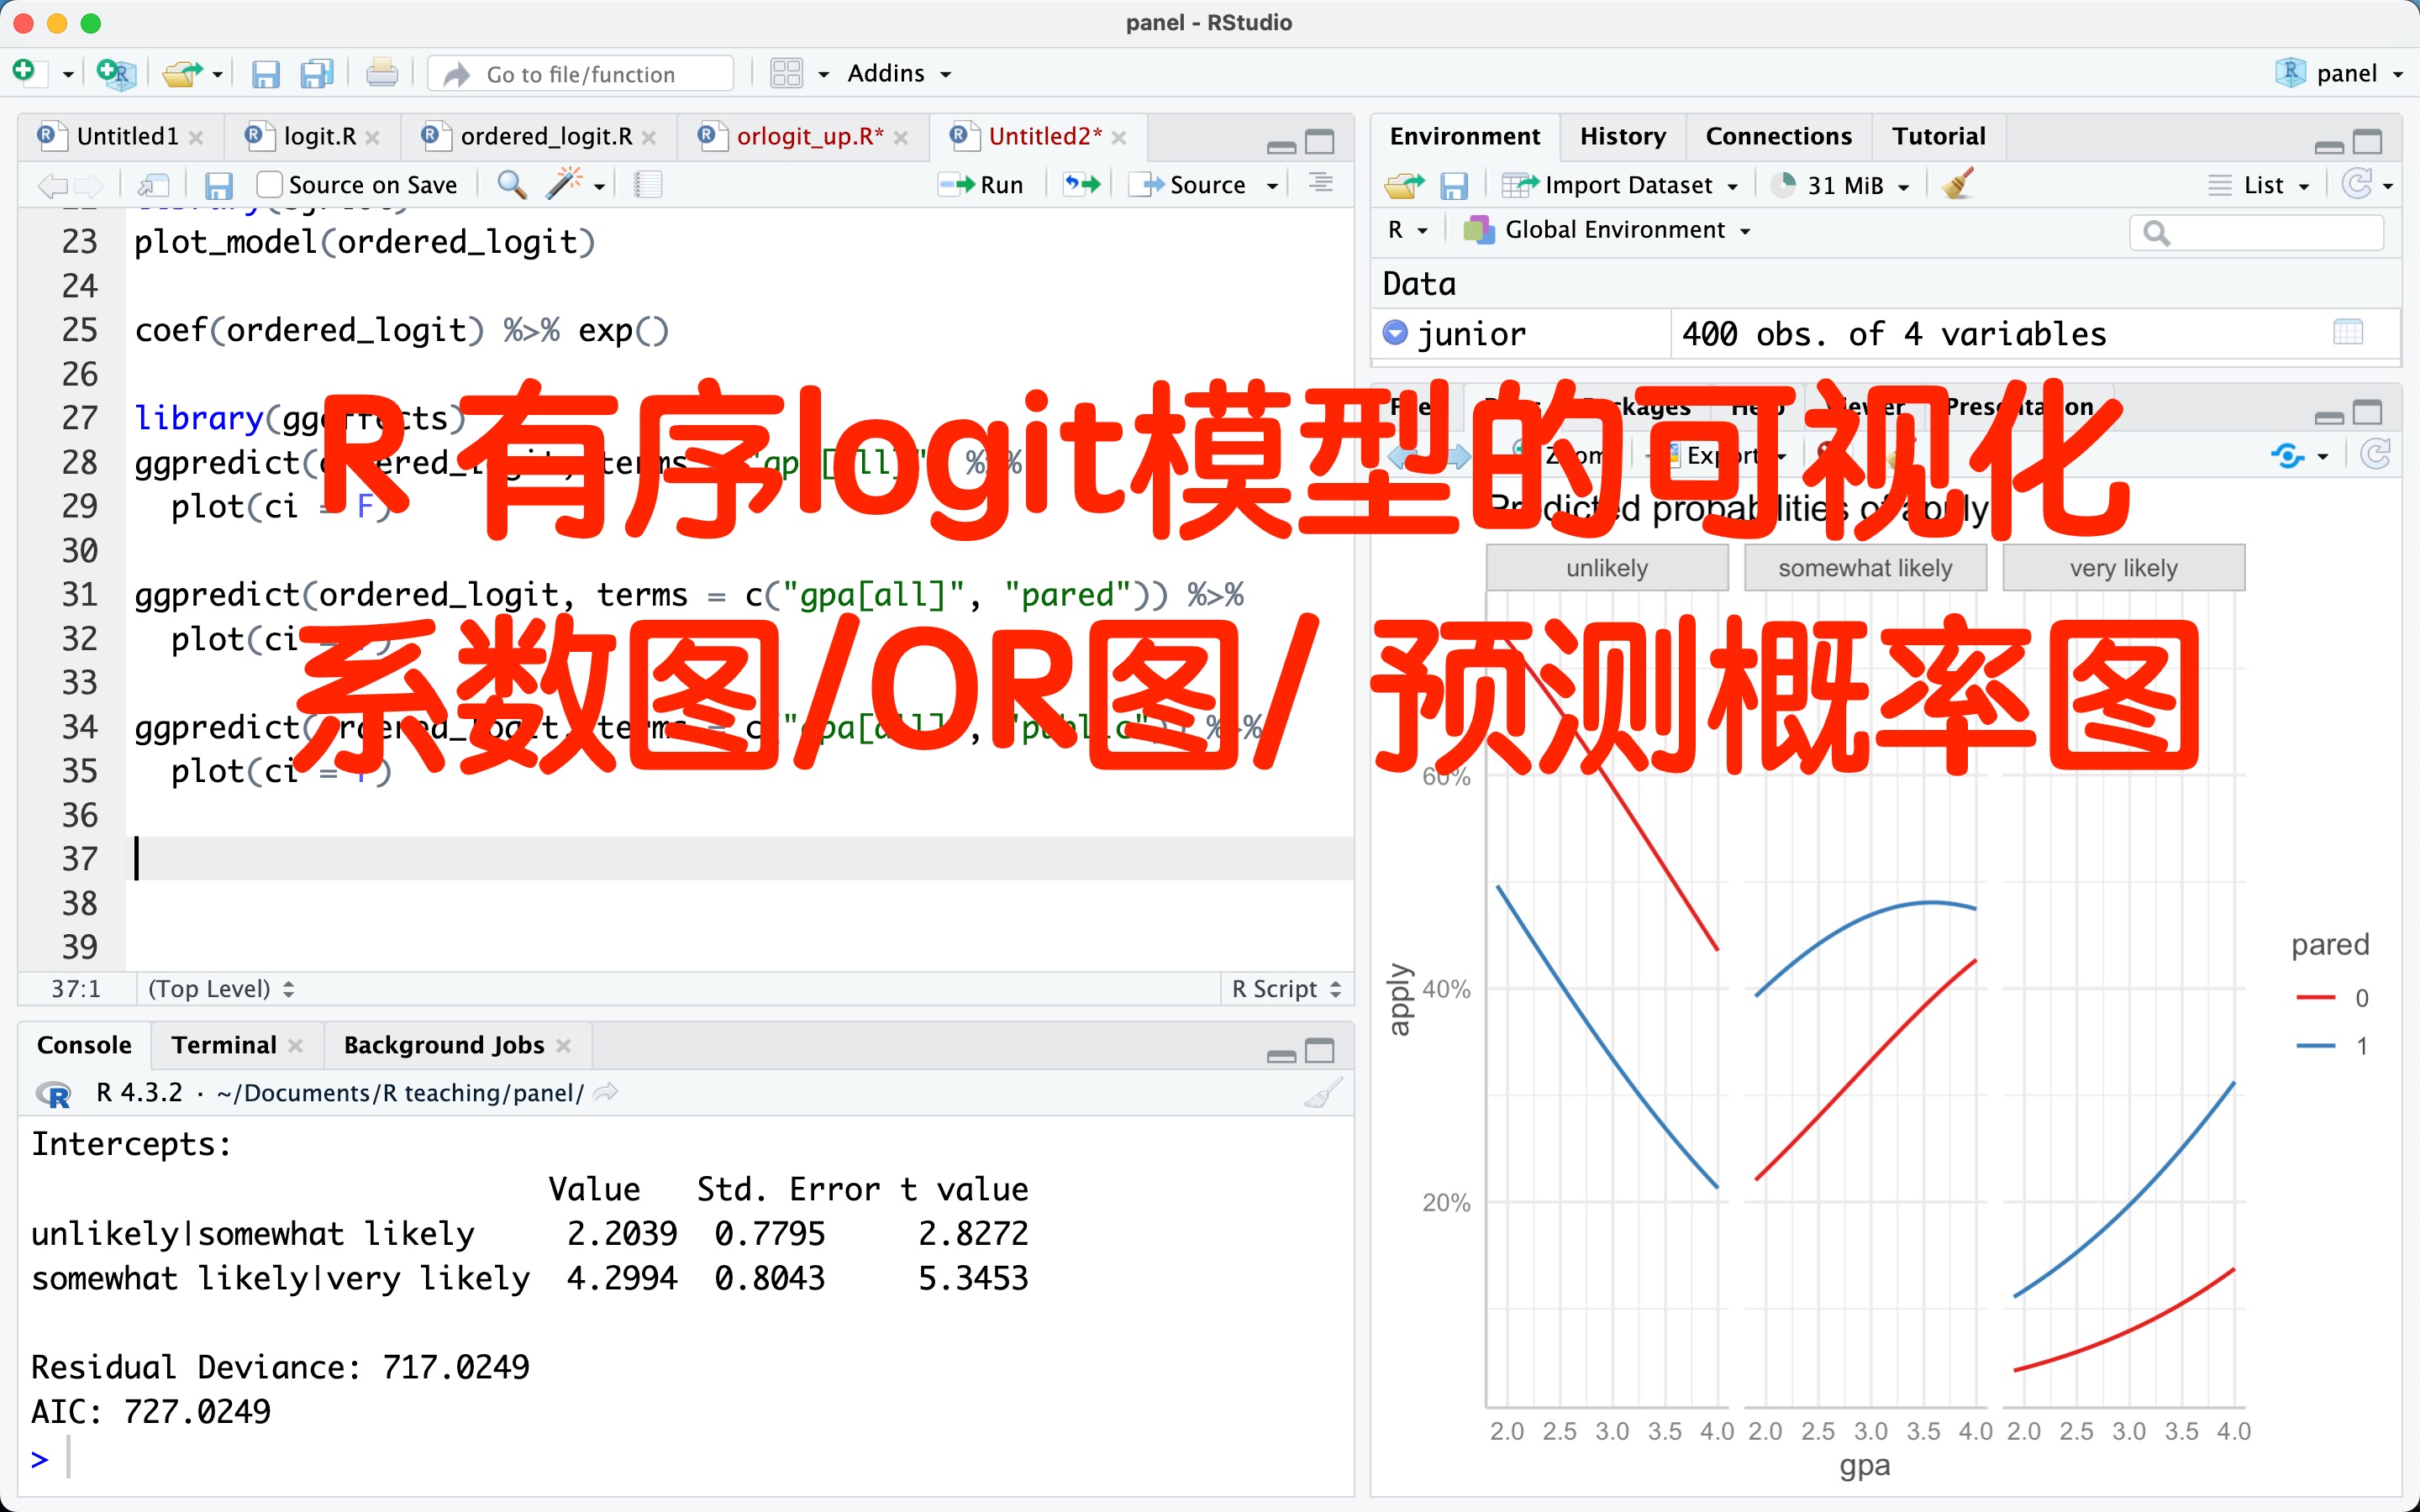Open the panel project dropdown
This screenshot has width=2420, height=1512.
(x=2340, y=73)
